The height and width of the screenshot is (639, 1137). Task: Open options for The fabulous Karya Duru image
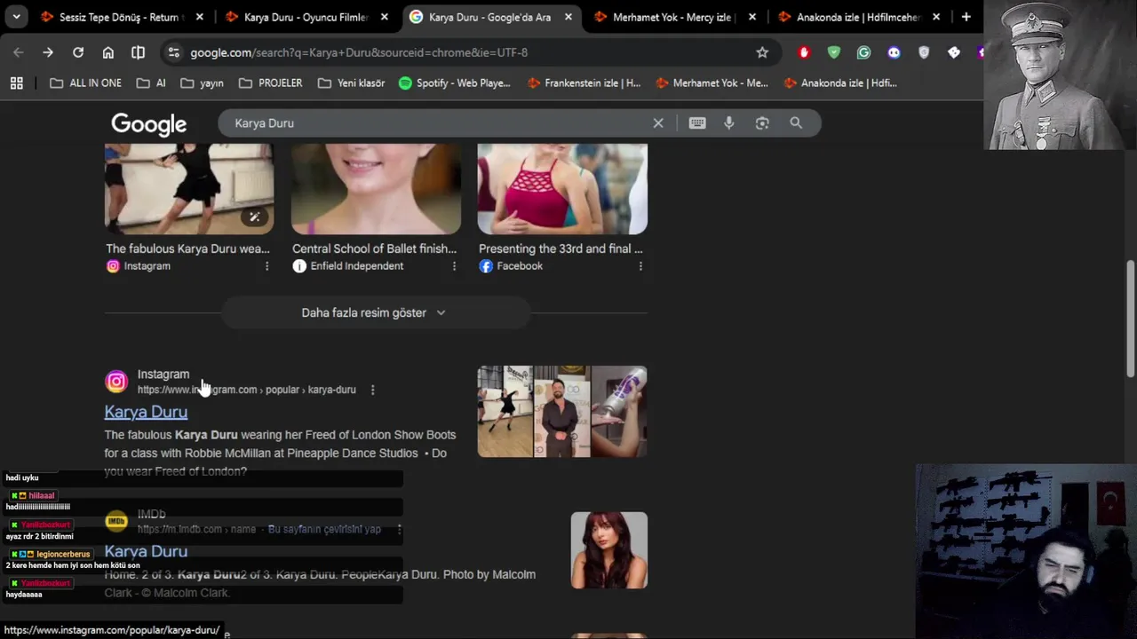point(266,266)
